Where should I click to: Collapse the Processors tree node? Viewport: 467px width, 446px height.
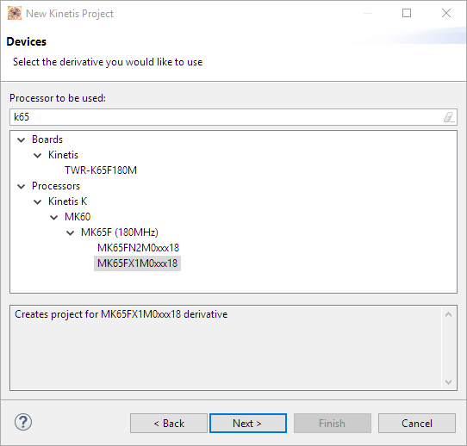pyautogui.click(x=22, y=186)
